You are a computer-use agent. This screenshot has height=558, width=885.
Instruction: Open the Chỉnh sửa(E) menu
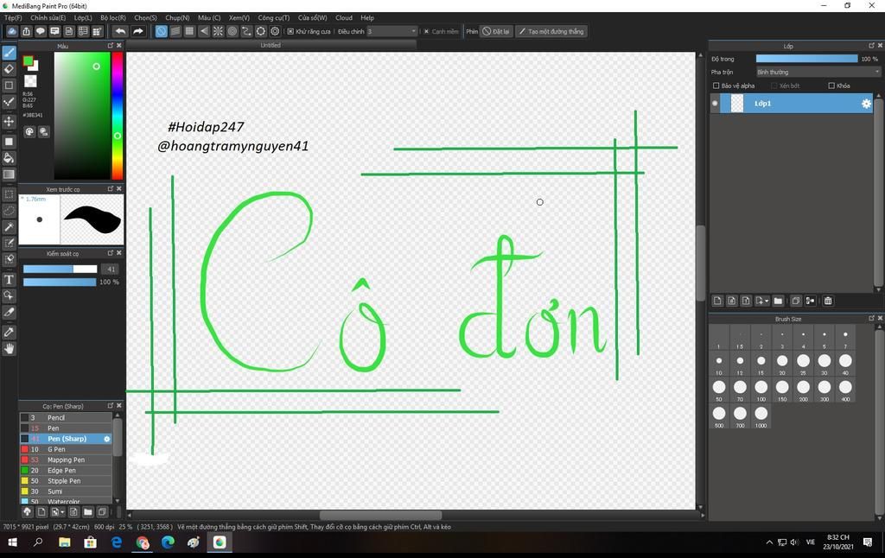pos(48,17)
